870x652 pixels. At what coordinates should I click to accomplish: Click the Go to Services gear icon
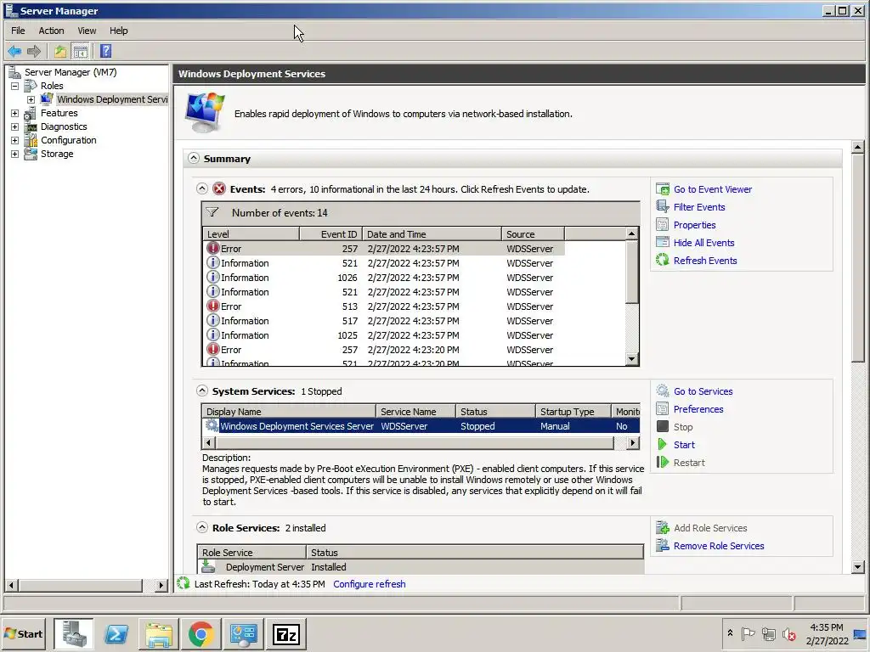pyautogui.click(x=663, y=391)
